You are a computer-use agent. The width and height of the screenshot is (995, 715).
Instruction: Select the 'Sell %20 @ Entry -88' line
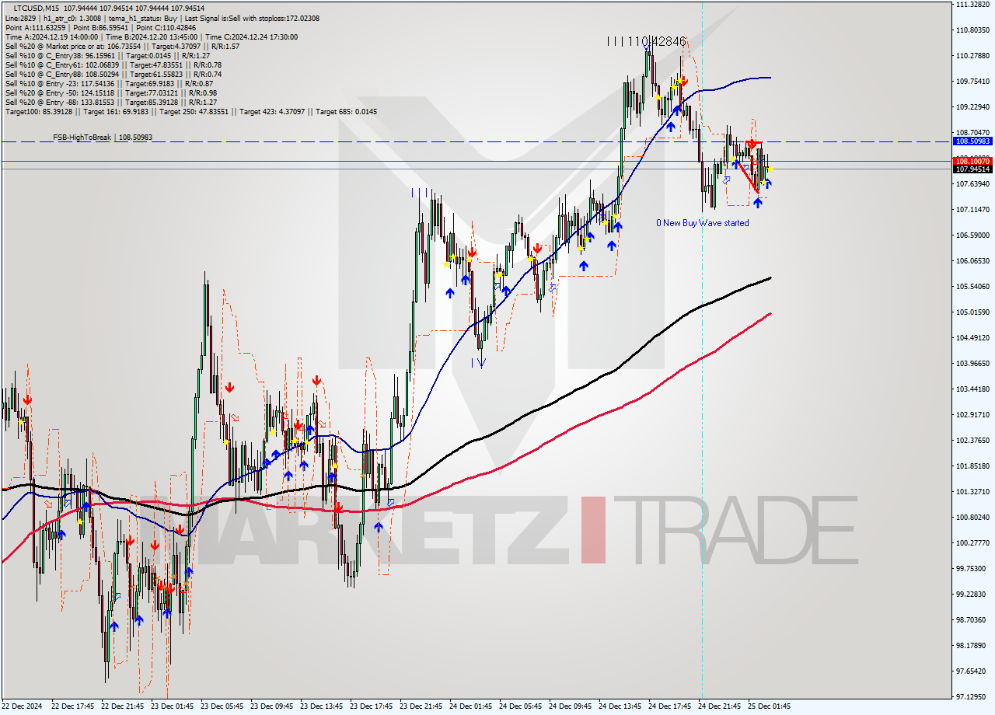click(x=111, y=102)
